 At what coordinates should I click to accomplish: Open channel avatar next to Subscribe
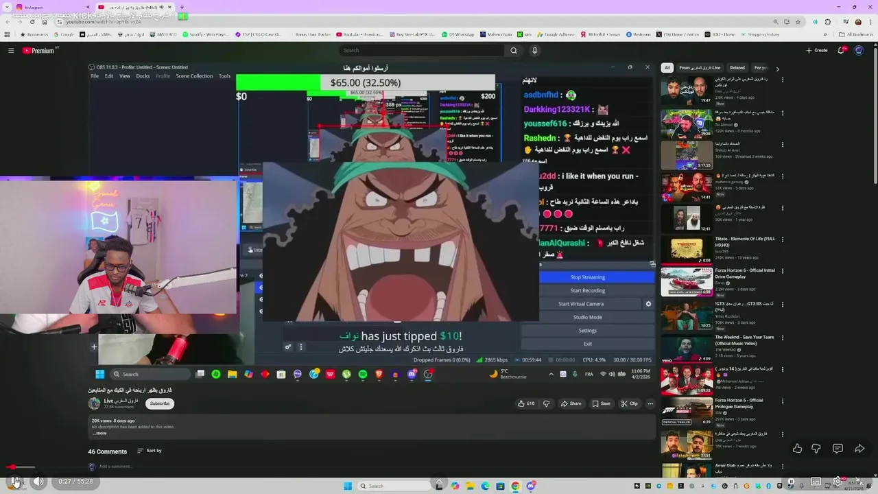pos(94,403)
